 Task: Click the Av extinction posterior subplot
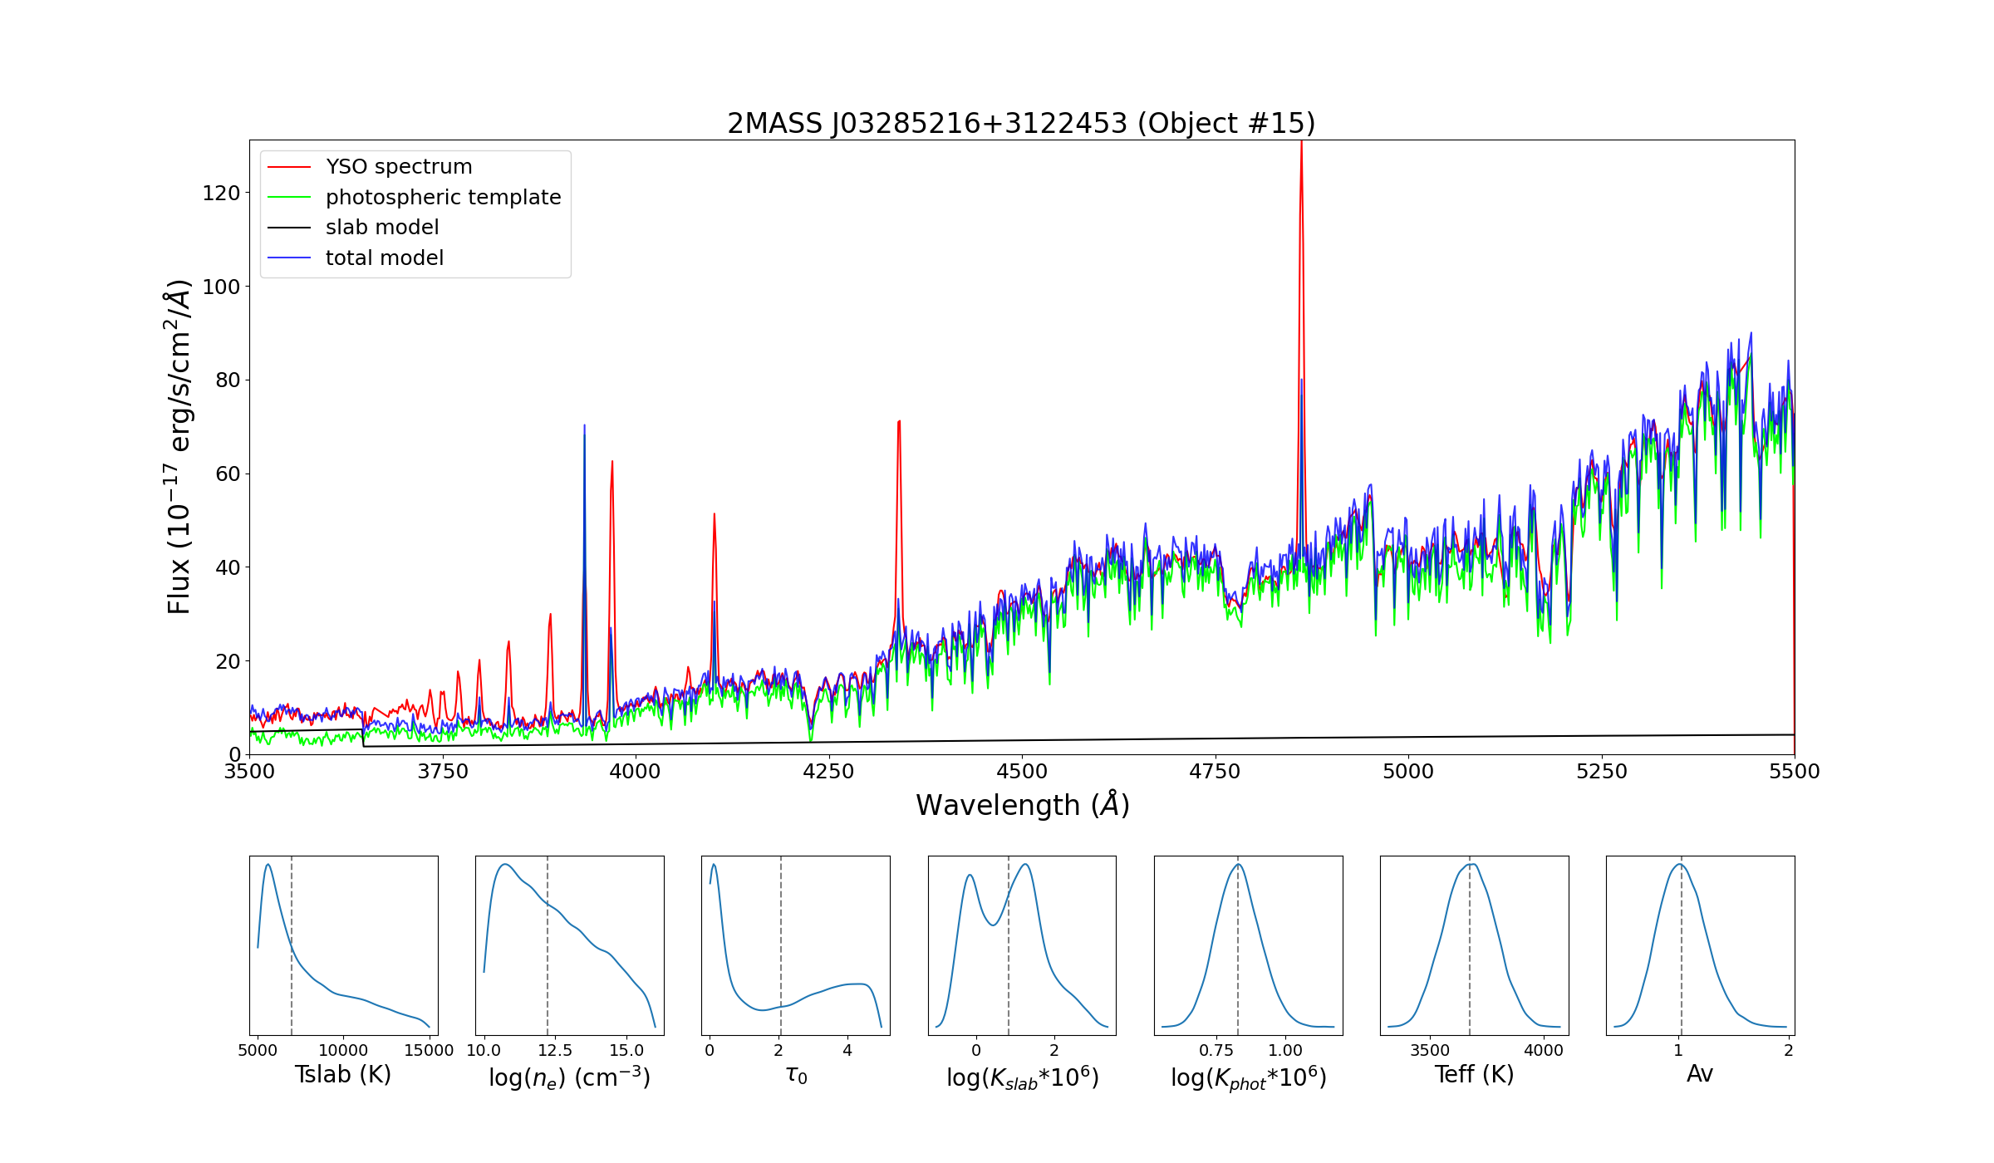tap(1700, 945)
